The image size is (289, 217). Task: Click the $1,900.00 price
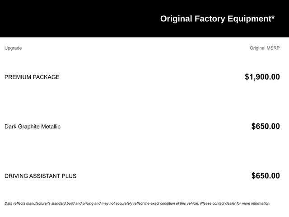point(262,77)
